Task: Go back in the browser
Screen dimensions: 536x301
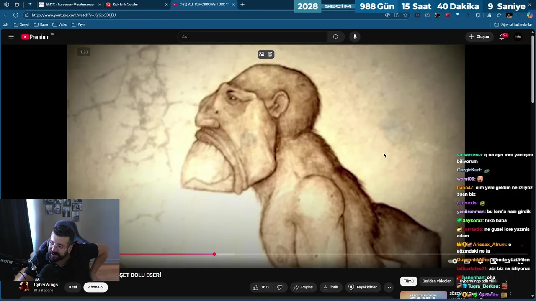Action: pyautogui.click(x=5, y=15)
